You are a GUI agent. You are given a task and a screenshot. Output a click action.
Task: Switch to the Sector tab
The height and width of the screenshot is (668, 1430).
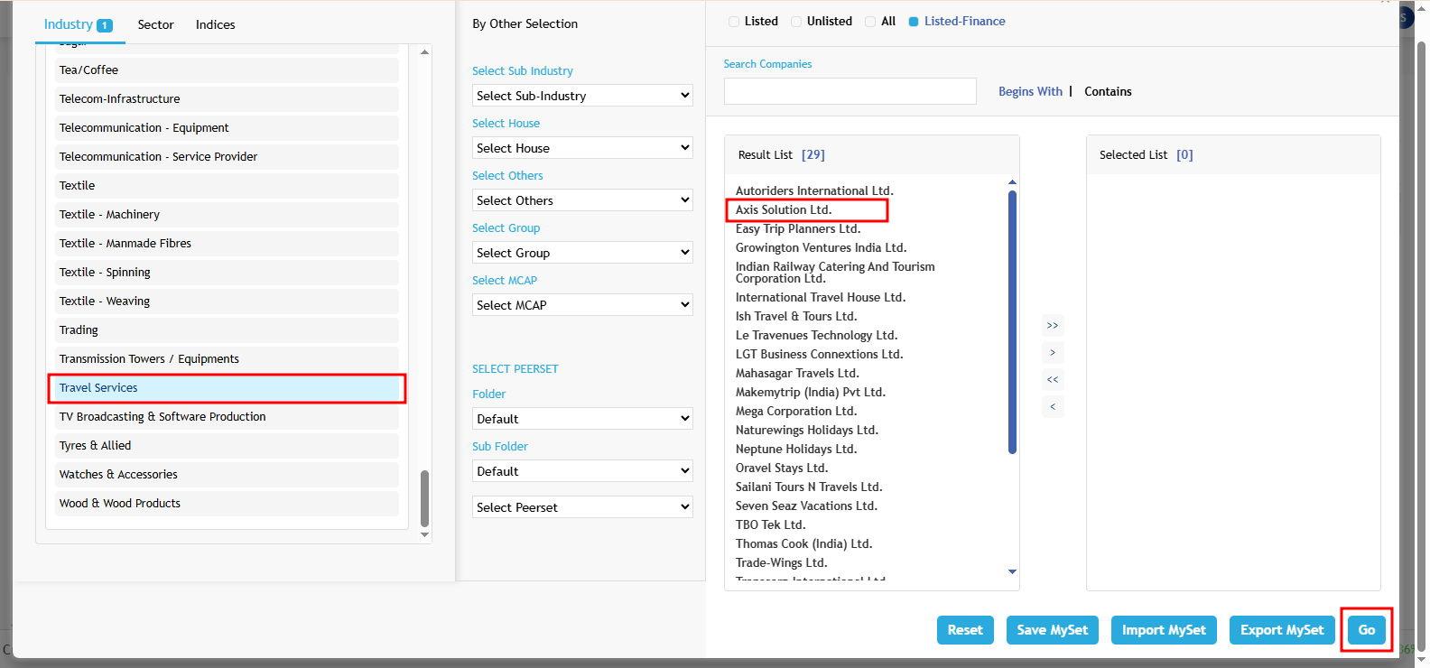(x=155, y=24)
